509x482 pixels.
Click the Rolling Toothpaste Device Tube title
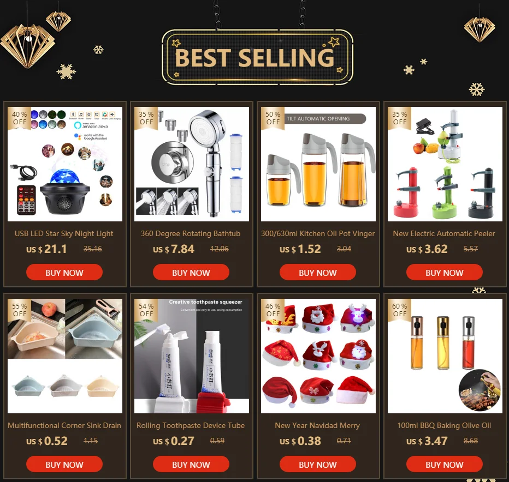point(191,426)
